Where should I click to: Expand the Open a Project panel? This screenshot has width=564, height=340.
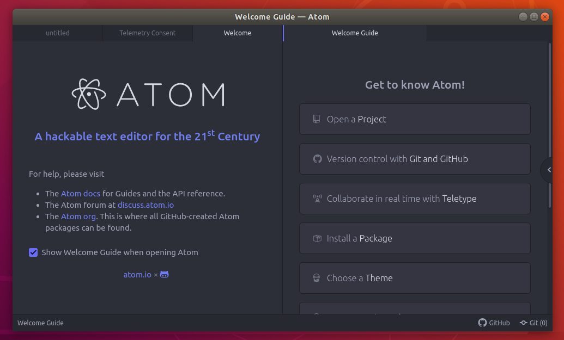415,119
